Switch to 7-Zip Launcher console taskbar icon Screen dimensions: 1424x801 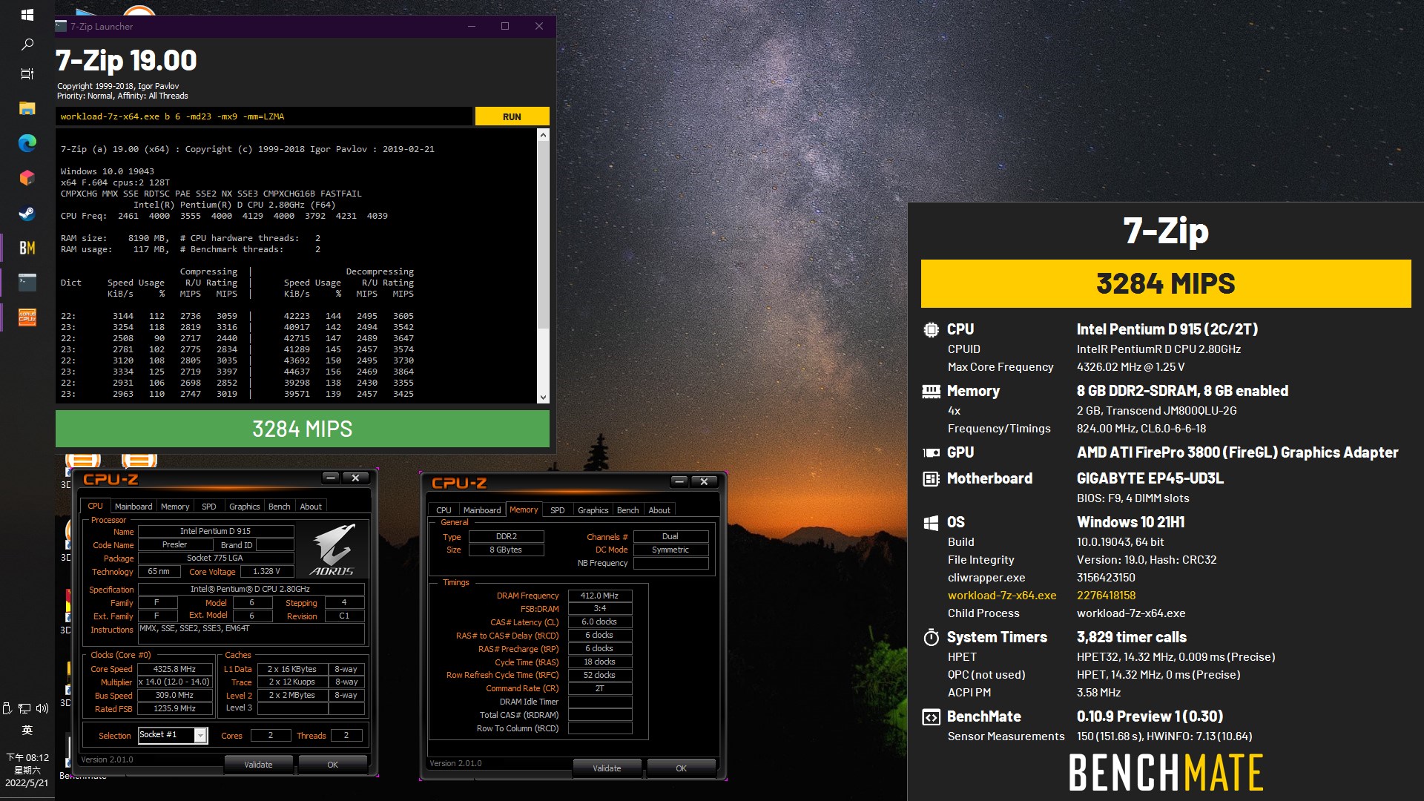coord(27,283)
